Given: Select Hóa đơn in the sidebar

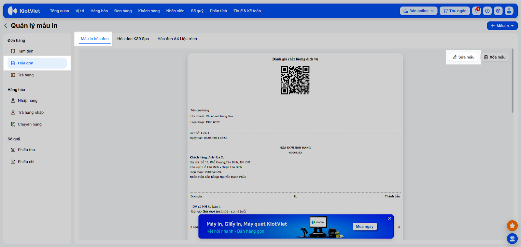Looking at the screenshot, I should pos(37,63).
